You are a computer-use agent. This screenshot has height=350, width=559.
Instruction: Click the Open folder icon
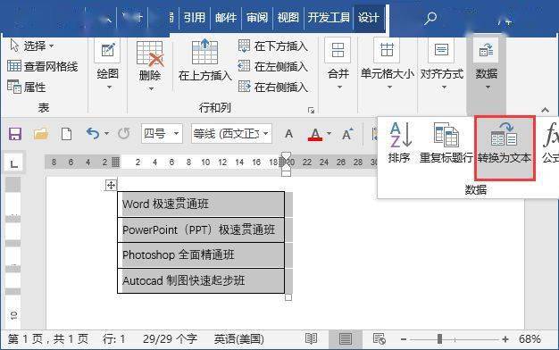(41, 134)
